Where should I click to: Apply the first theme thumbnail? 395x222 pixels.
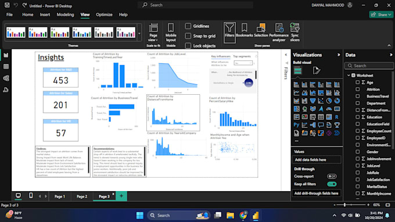point(16,33)
